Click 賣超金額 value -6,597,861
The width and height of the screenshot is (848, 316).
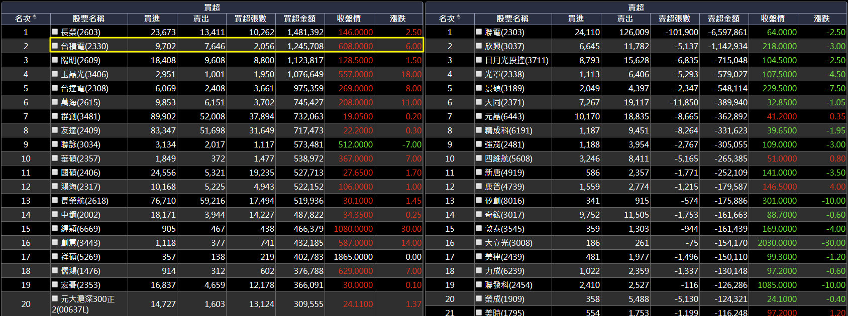coord(728,32)
